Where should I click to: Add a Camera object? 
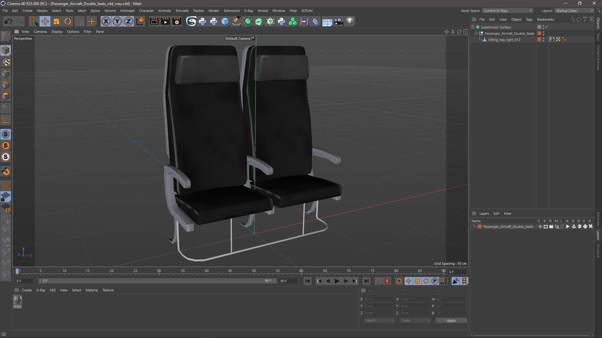pos(338,21)
